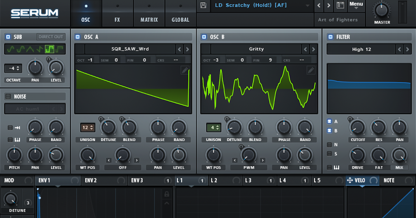Select the ENV 2 tab
Image resolution: width=416 pixels, height=218 pixels.
point(104,180)
